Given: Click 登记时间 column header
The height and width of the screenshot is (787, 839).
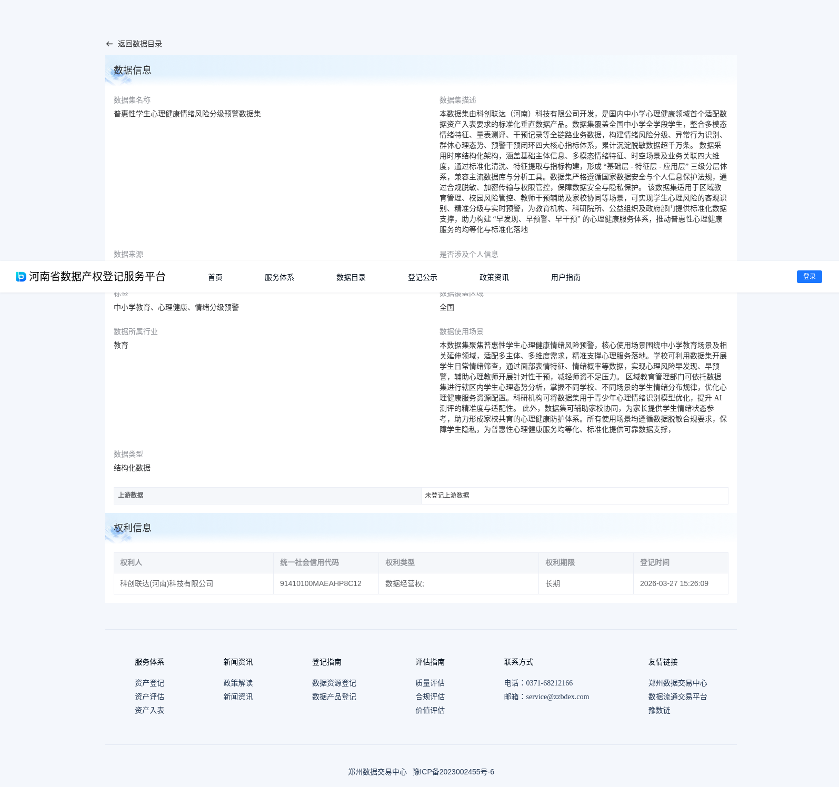Looking at the screenshot, I should 681,563.
